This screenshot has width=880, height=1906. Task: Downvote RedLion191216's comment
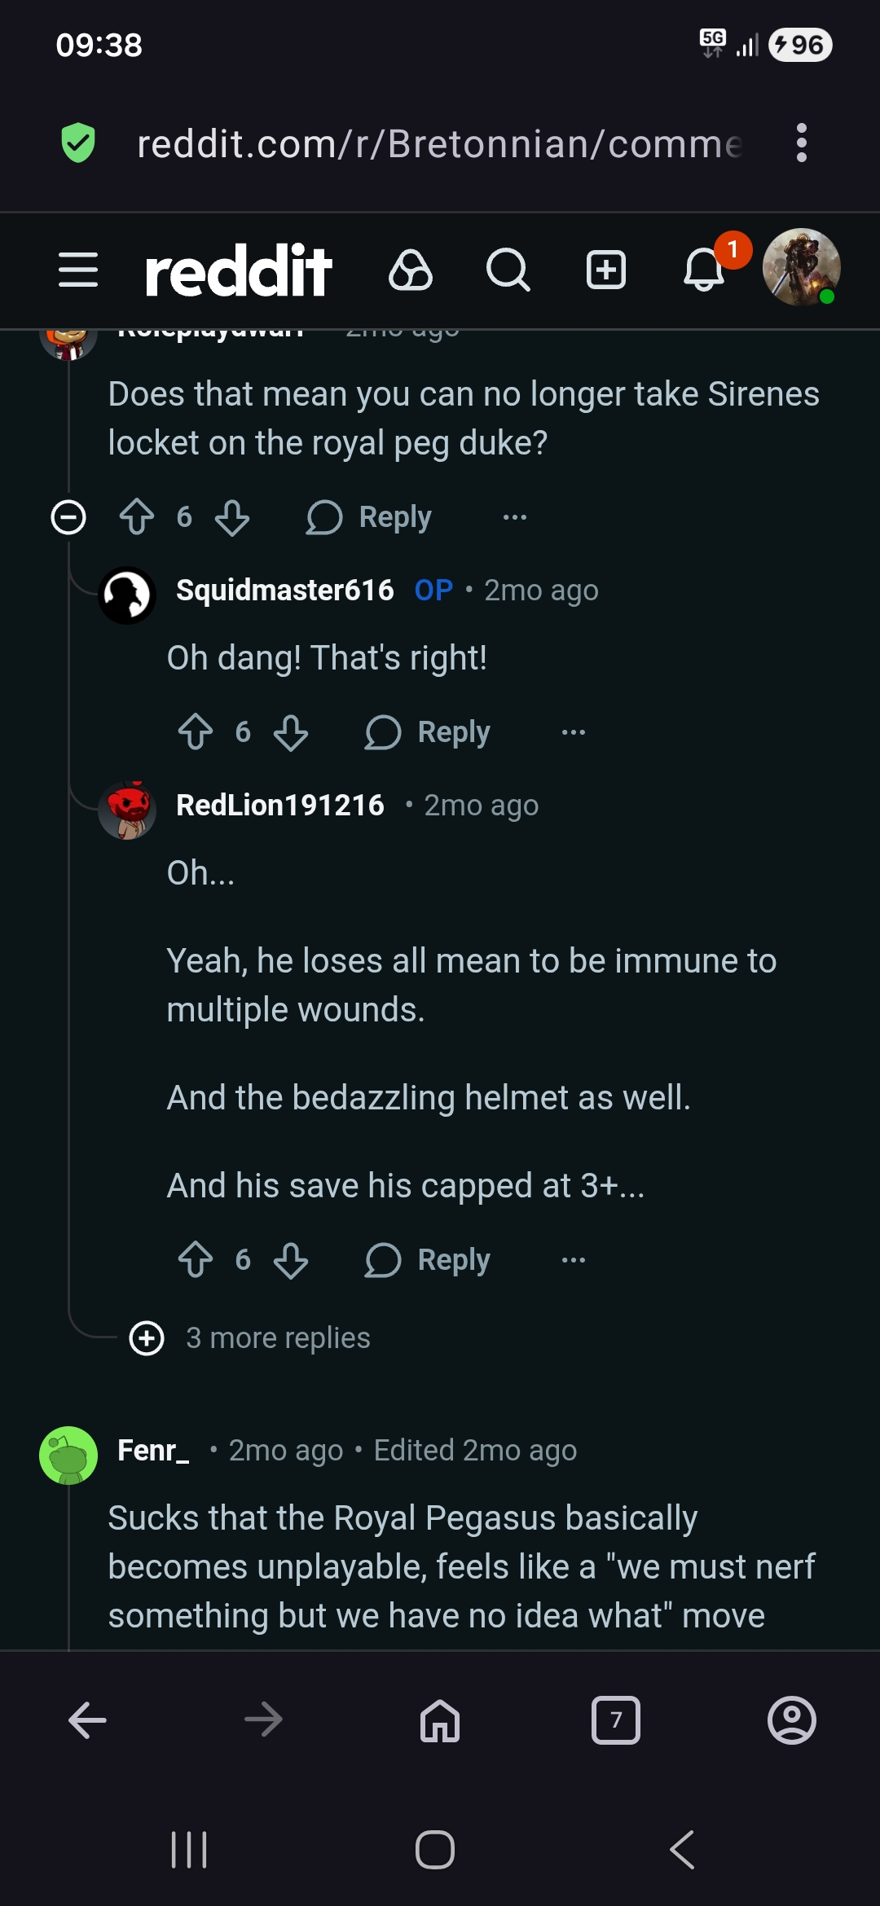[291, 1259]
